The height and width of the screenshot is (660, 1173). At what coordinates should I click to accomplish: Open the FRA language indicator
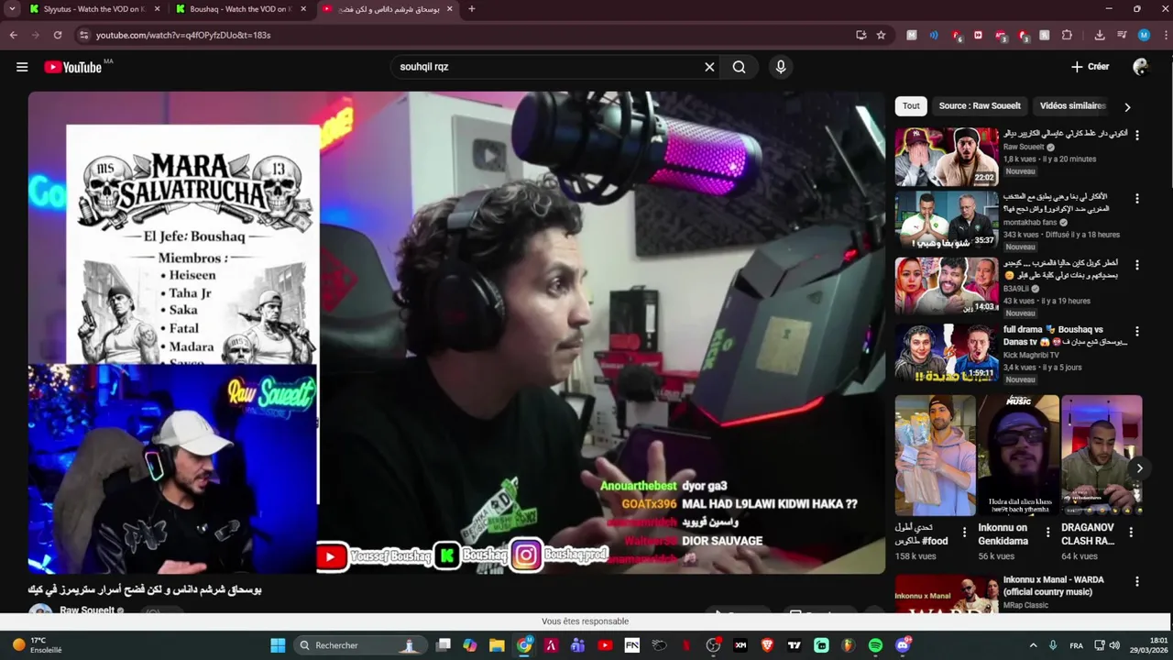(1077, 645)
